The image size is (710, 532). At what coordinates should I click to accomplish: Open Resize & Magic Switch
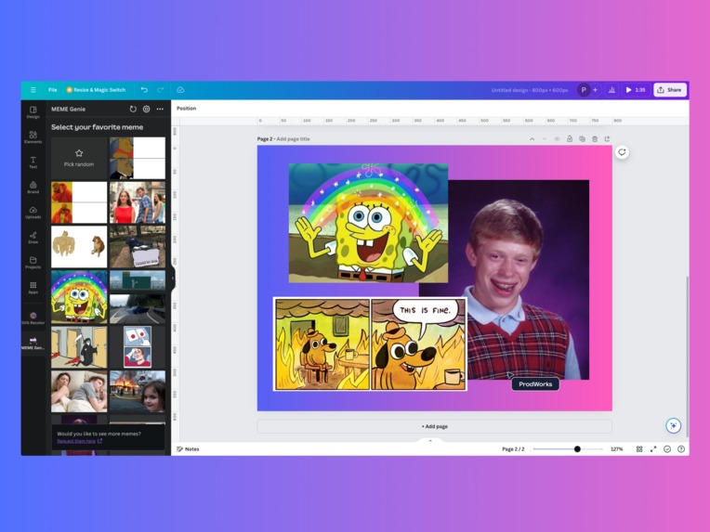click(96, 90)
